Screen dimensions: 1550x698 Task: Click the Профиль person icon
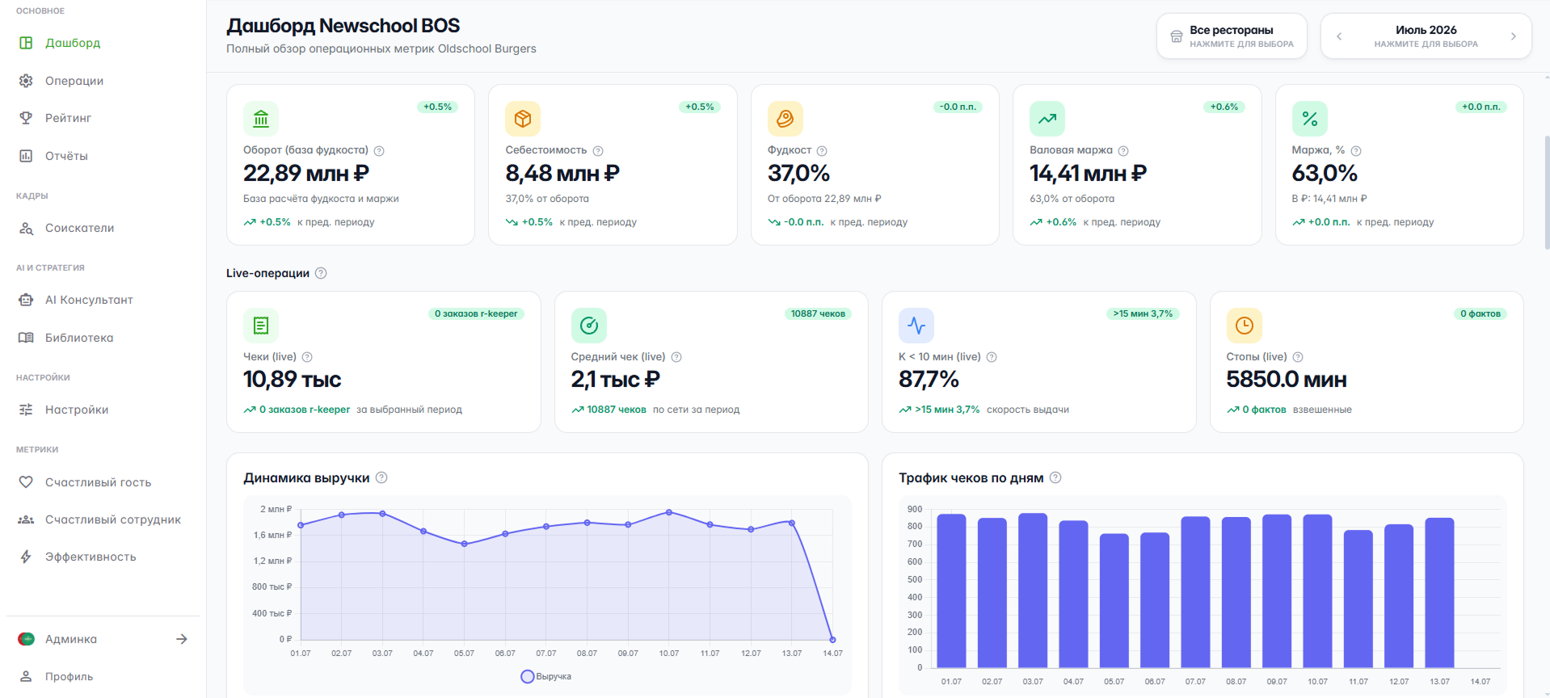point(26,676)
